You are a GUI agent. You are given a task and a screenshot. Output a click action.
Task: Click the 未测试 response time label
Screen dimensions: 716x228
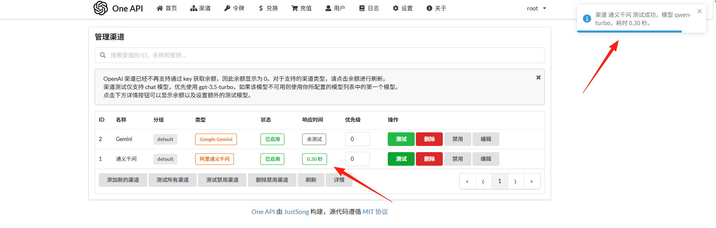(x=314, y=139)
